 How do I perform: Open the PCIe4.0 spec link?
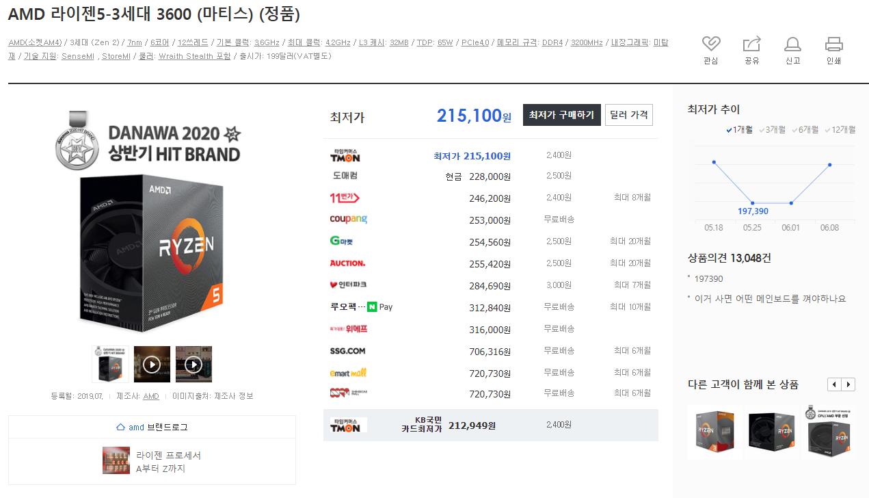[475, 42]
